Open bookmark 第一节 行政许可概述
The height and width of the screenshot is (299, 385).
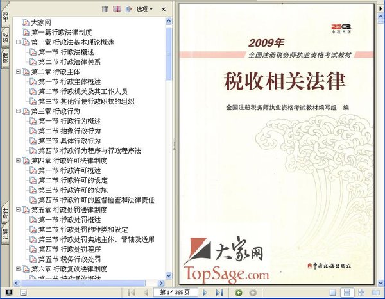pos(69,170)
